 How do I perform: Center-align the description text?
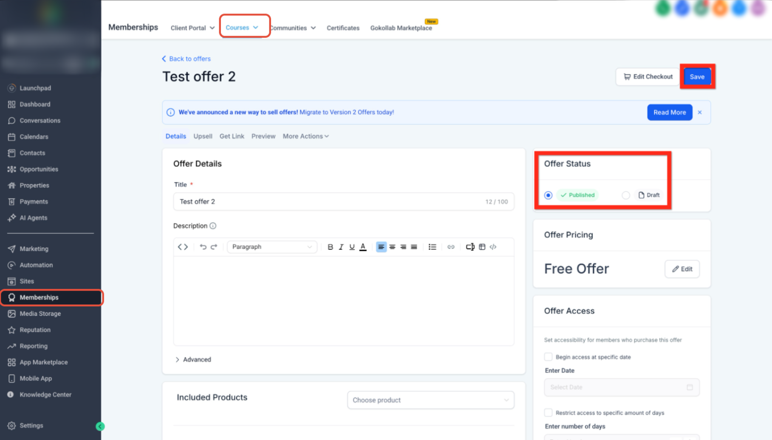[x=392, y=247]
